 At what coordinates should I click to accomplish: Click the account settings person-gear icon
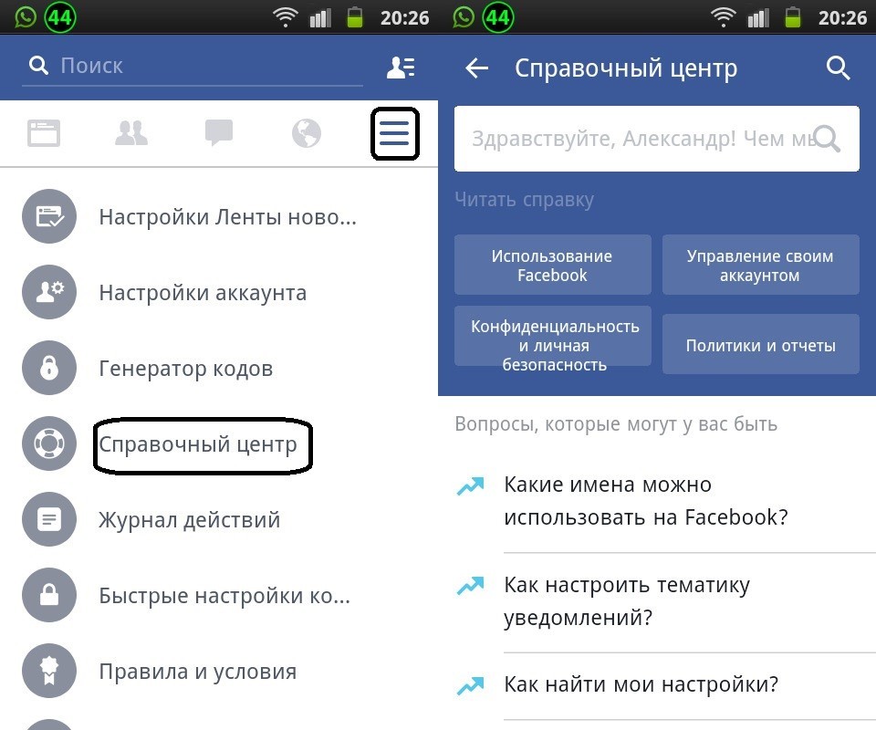point(49,292)
